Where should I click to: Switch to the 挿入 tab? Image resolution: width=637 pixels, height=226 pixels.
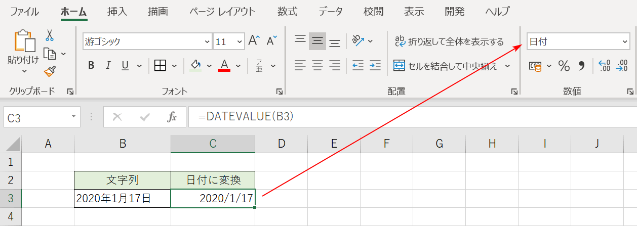coord(117,11)
